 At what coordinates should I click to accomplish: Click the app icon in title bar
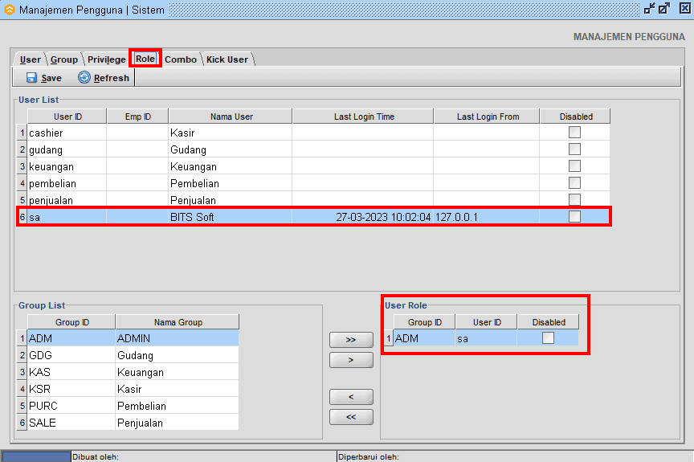(9, 10)
